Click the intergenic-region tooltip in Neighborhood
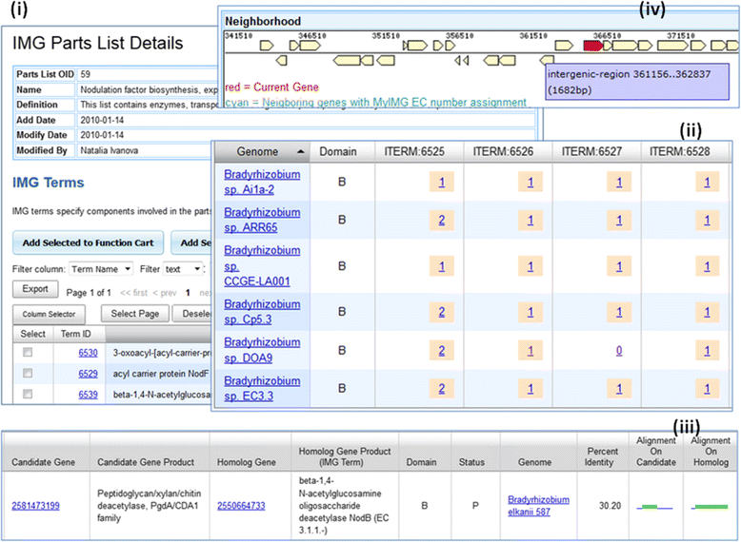 click(x=637, y=82)
